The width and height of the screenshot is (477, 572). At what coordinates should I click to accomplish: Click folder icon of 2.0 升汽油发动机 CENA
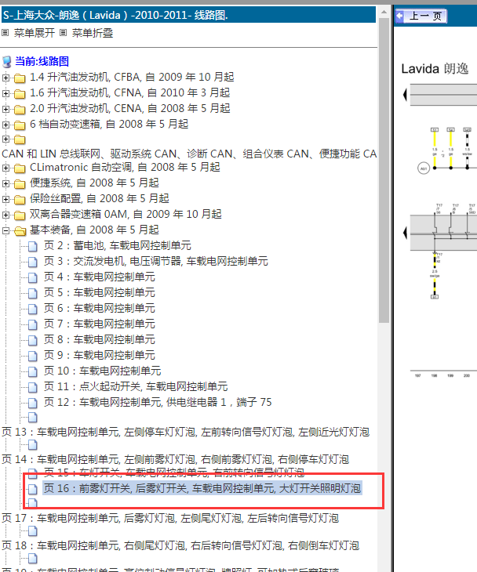(20, 110)
